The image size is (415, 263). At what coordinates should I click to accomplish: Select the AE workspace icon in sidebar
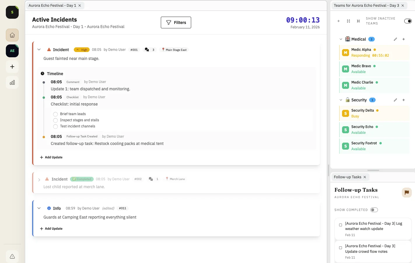[x=12, y=51]
